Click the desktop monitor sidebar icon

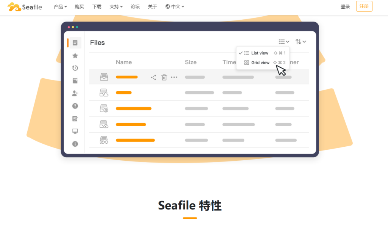pyautogui.click(x=75, y=131)
